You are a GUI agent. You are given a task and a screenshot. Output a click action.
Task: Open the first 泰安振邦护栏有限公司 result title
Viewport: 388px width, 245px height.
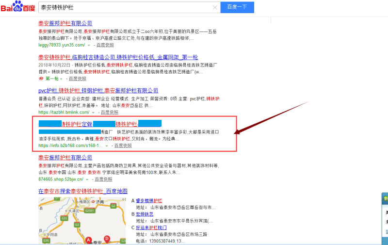[65, 23]
